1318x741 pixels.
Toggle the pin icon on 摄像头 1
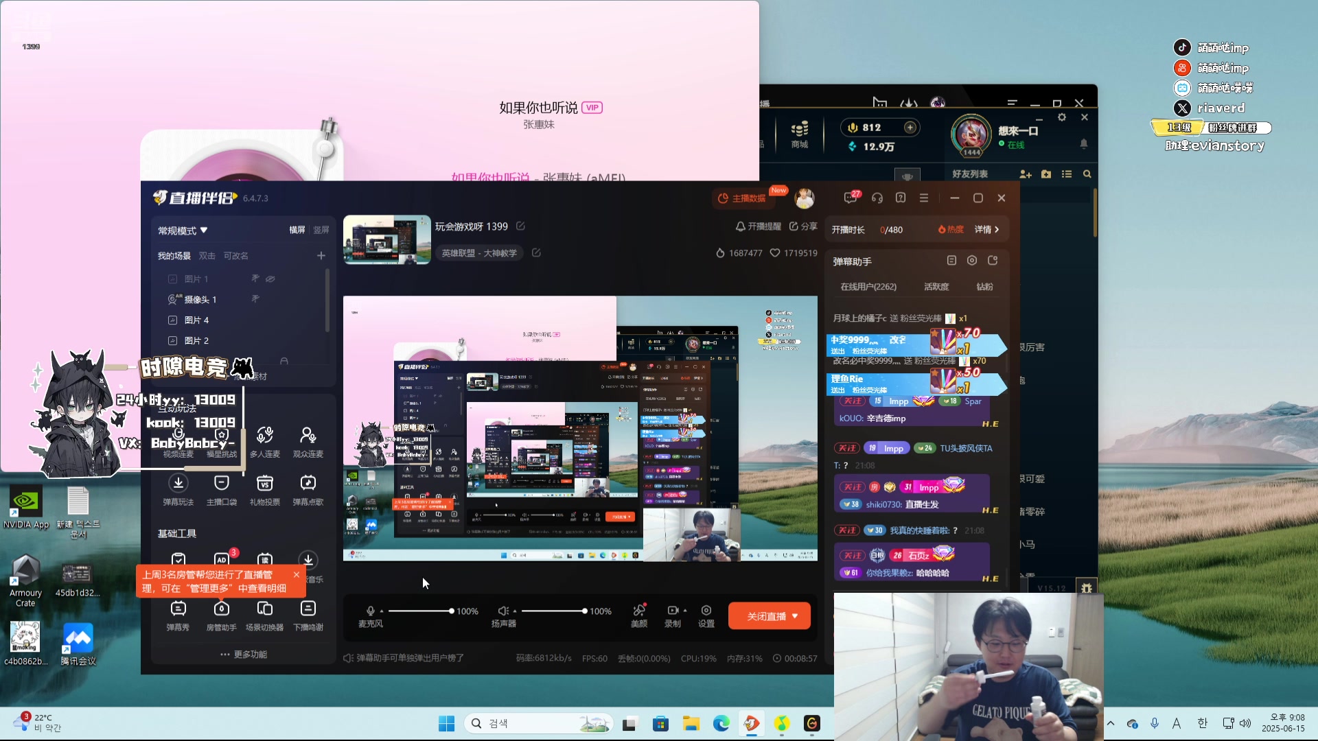coord(255,299)
